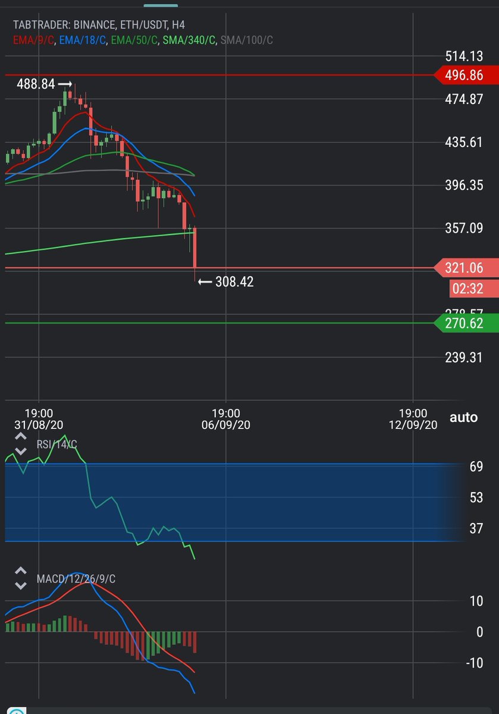
Task: Select the SMA/340/C indicator label
Action: (190, 40)
